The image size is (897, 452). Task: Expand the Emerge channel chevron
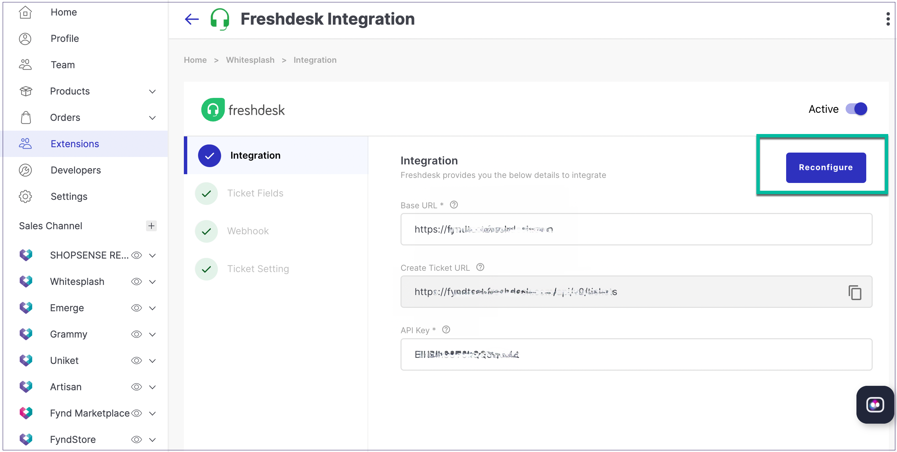(152, 308)
